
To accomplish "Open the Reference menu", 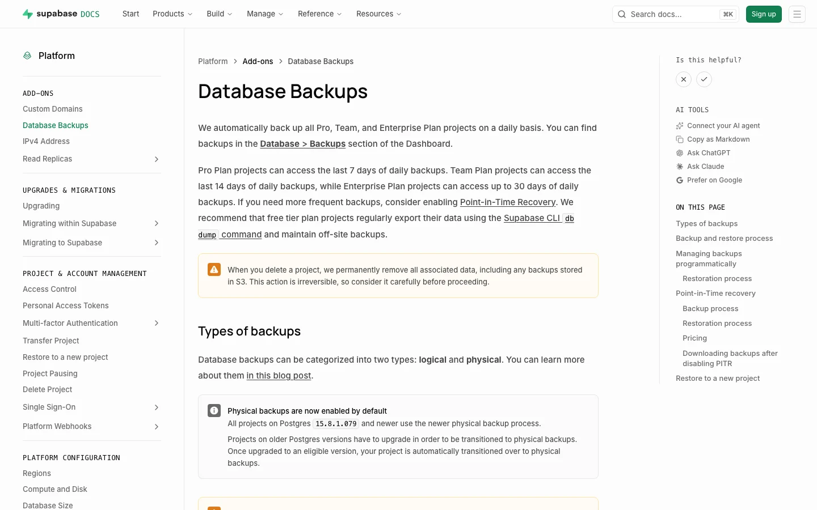I will point(320,14).
